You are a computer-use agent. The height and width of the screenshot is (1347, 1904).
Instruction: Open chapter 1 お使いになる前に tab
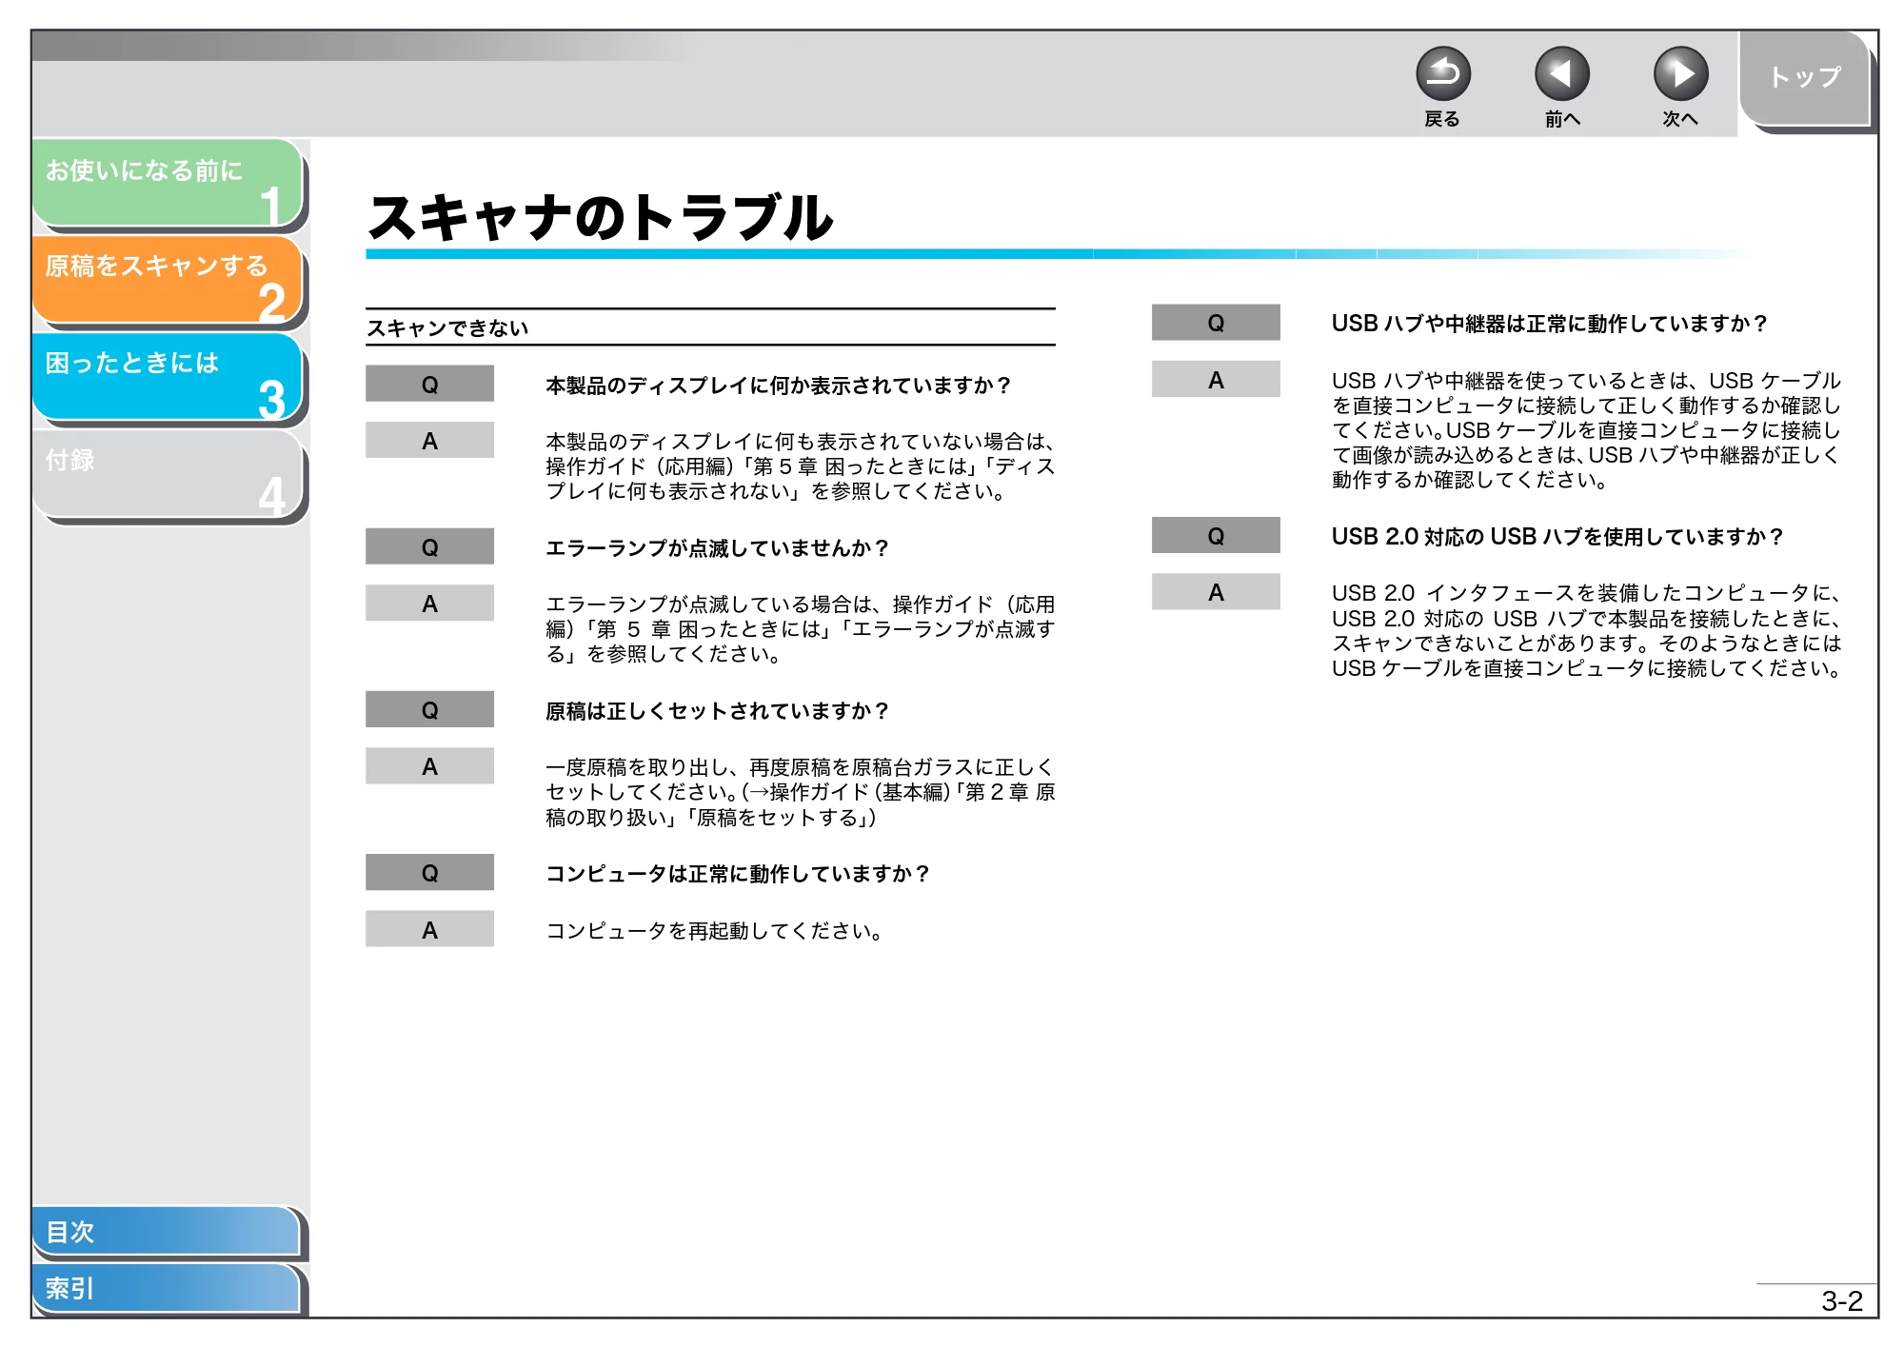[168, 183]
